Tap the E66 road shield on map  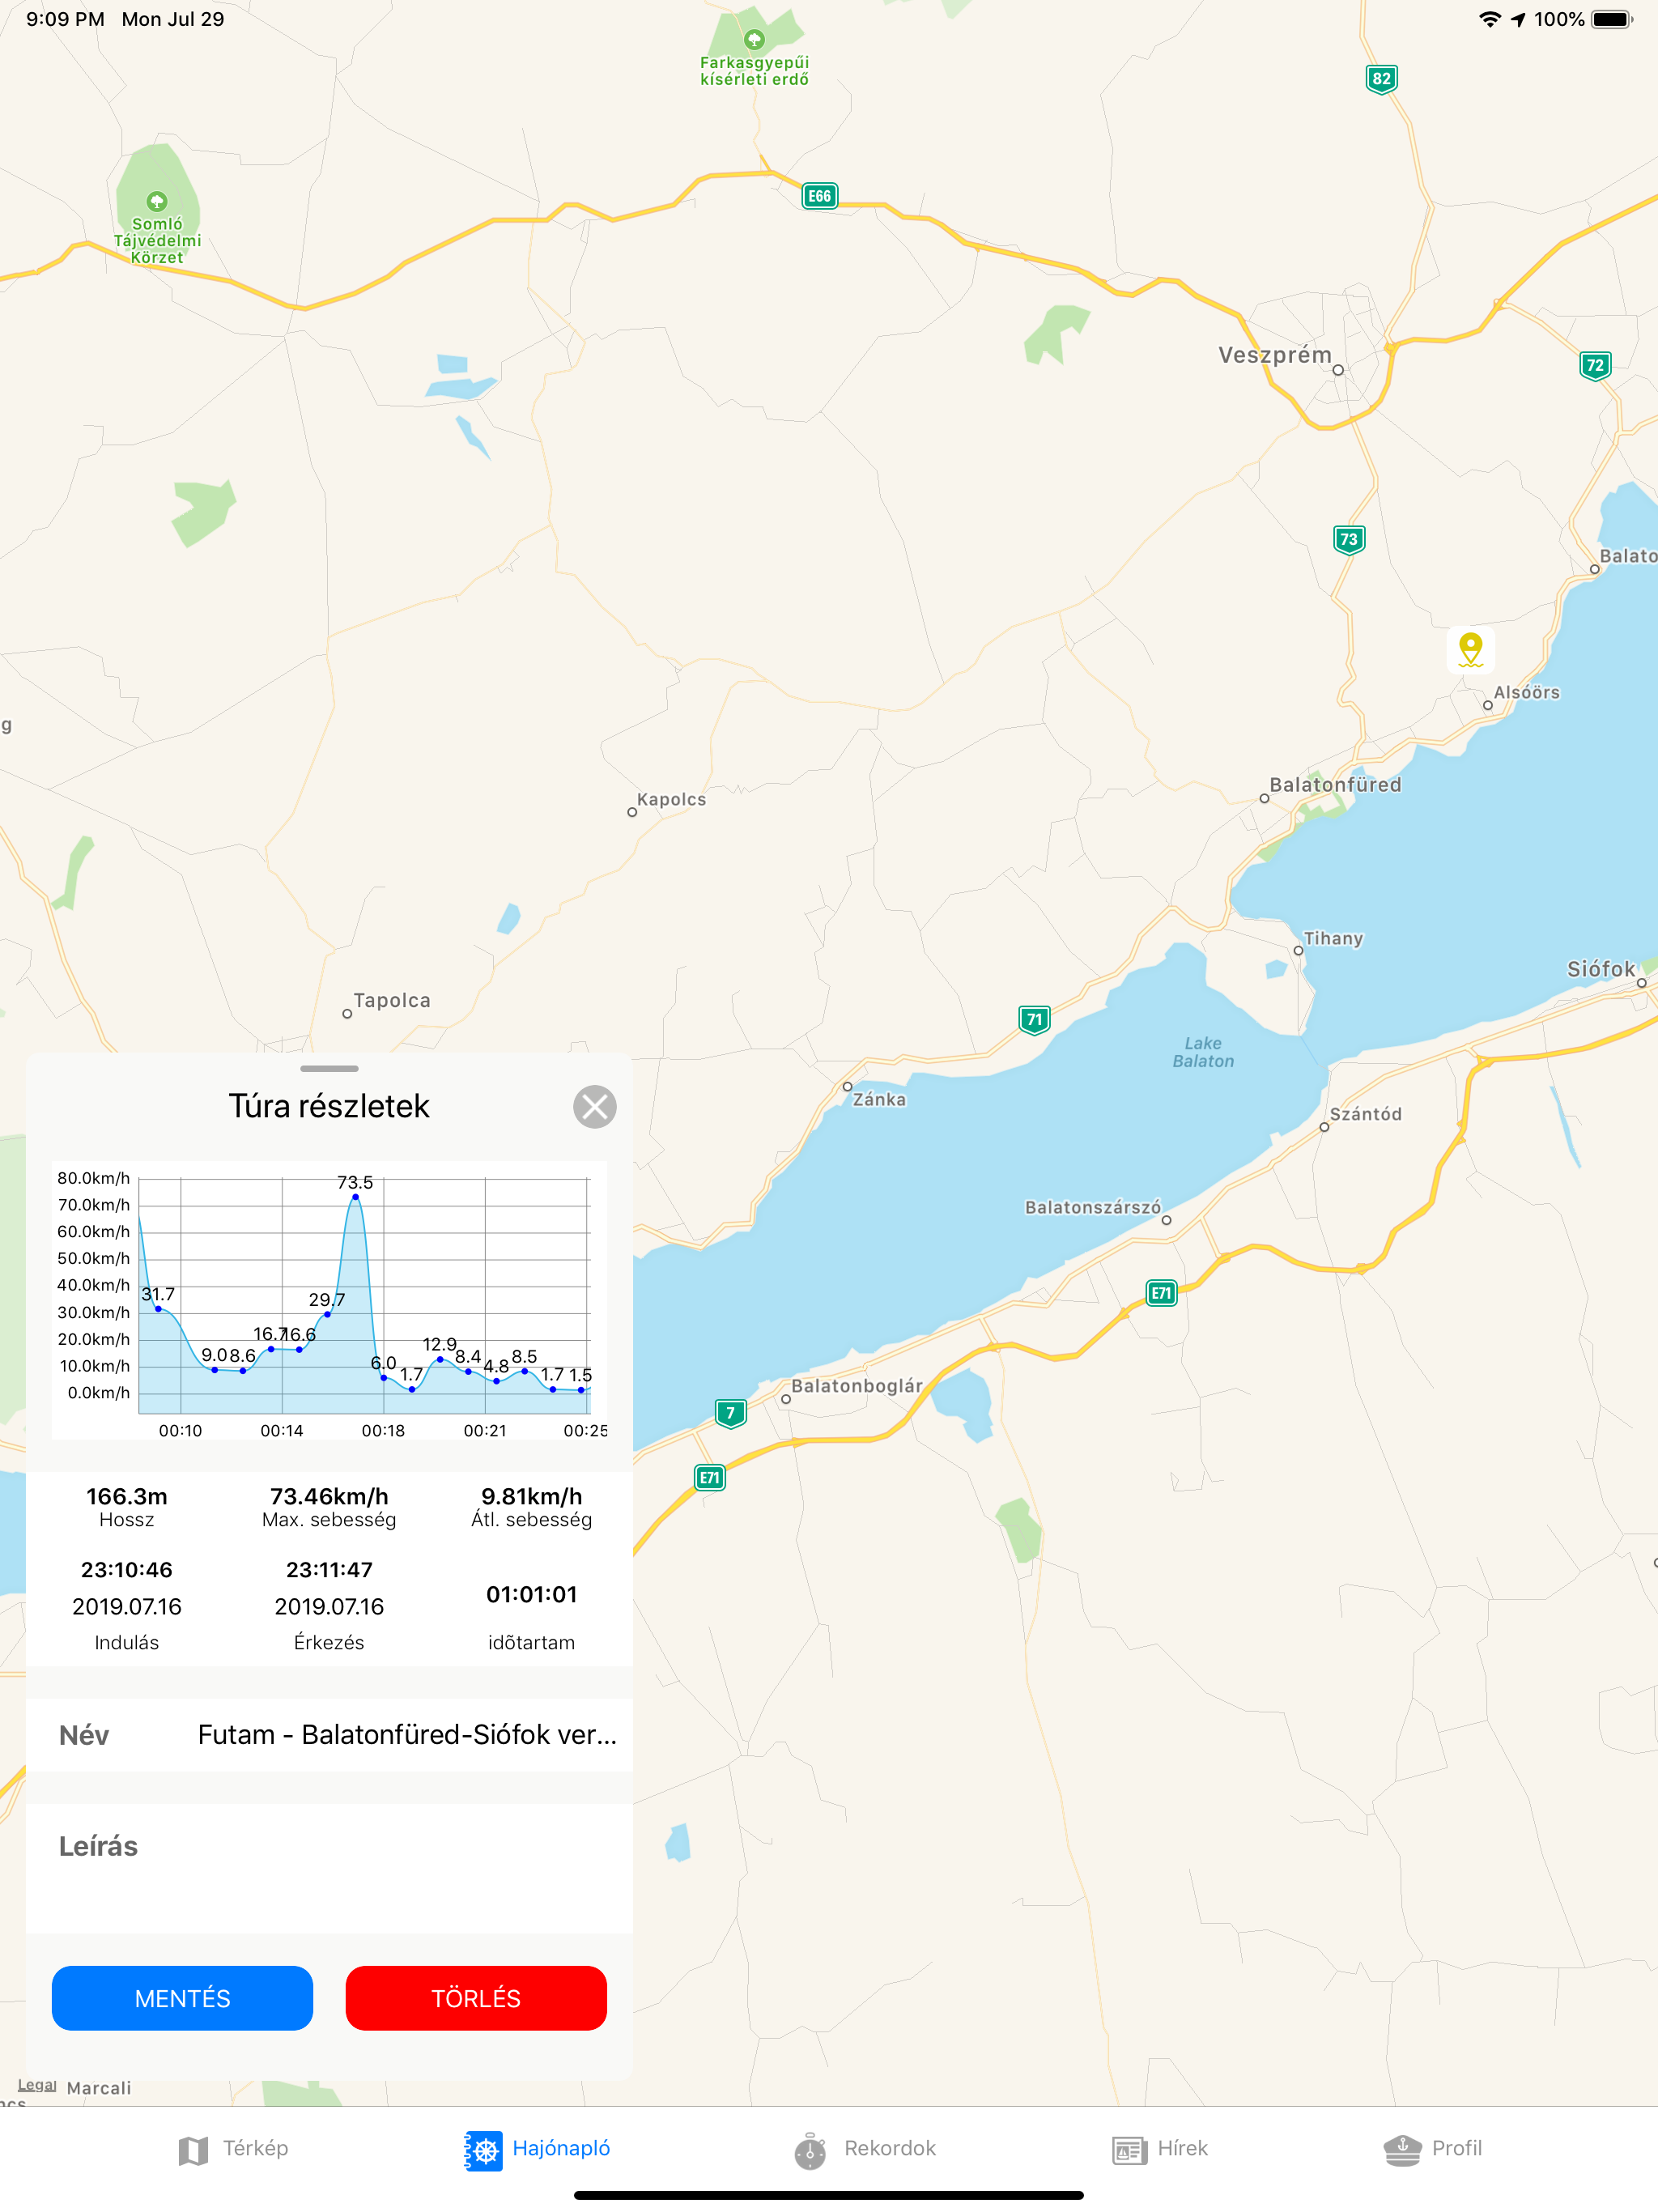click(819, 196)
